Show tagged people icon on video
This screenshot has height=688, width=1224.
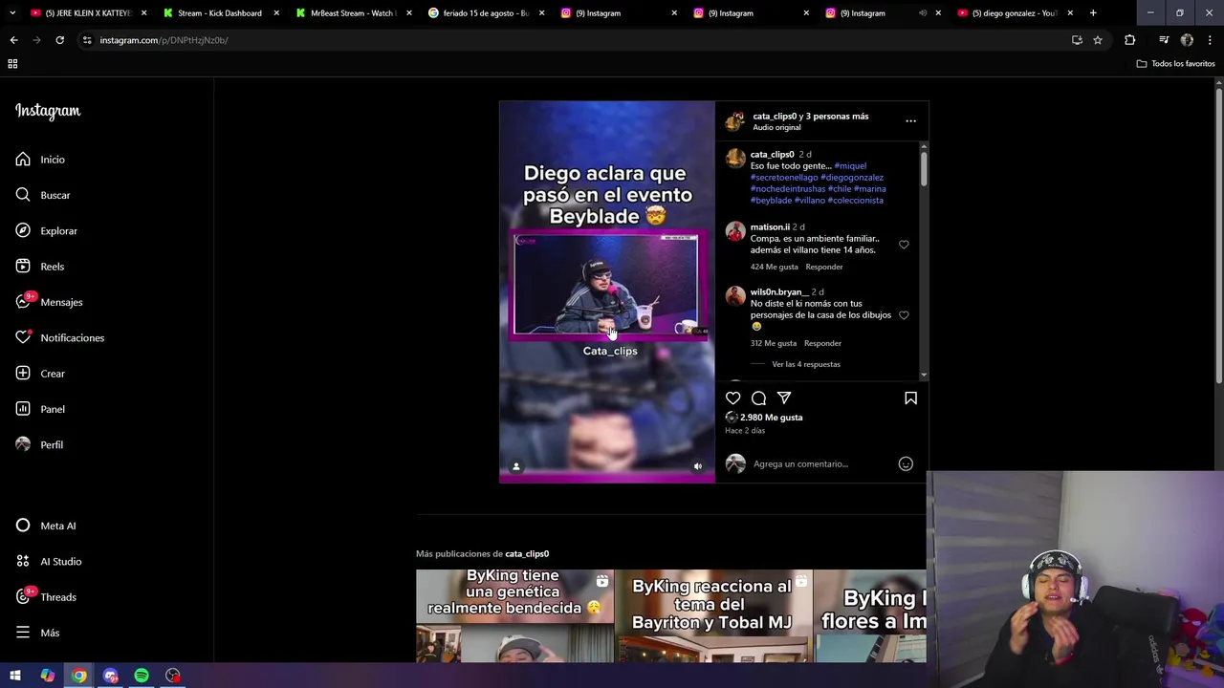point(516,466)
